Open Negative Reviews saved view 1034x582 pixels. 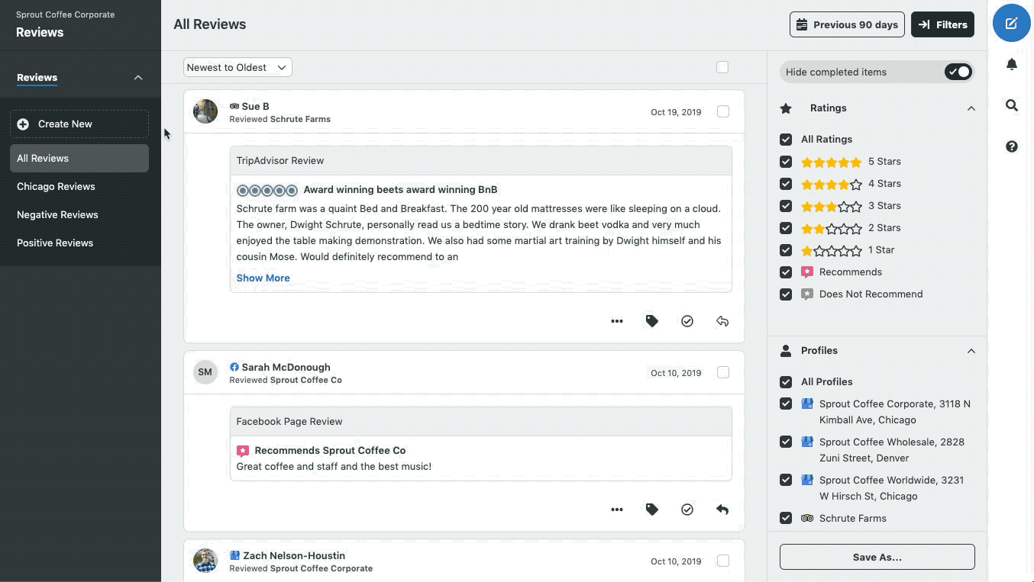[x=79, y=214]
